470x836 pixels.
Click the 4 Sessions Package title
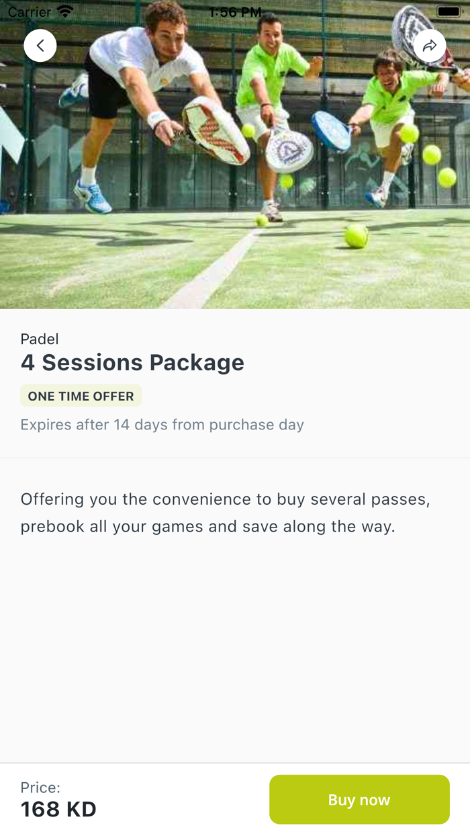pos(132,362)
